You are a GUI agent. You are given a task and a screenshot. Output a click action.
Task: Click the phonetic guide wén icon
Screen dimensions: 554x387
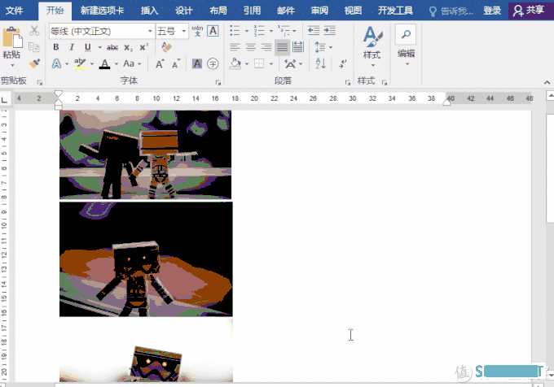[x=197, y=31]
